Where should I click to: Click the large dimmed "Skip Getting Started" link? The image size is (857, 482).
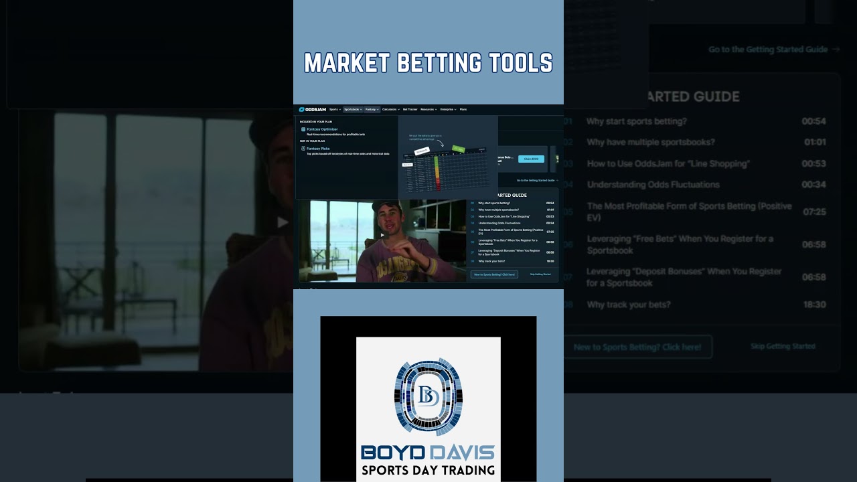click(783, 346)
